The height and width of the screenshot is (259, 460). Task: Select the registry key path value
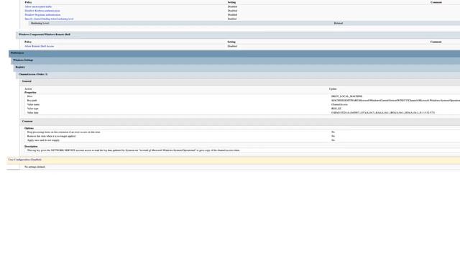tap(395, 101)
